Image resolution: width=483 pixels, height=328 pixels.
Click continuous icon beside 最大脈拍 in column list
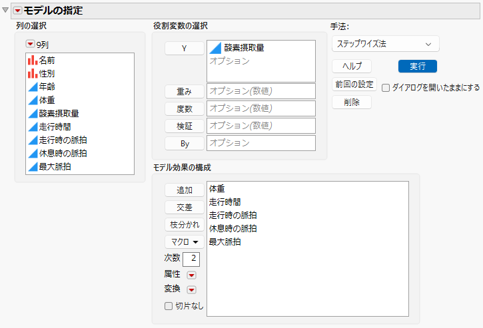[33, 167]
